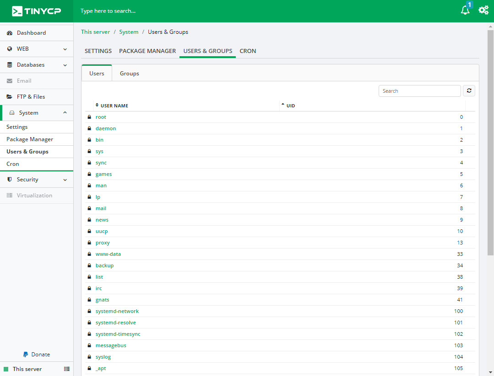
Task: Open the root user link
Action: 101,117
